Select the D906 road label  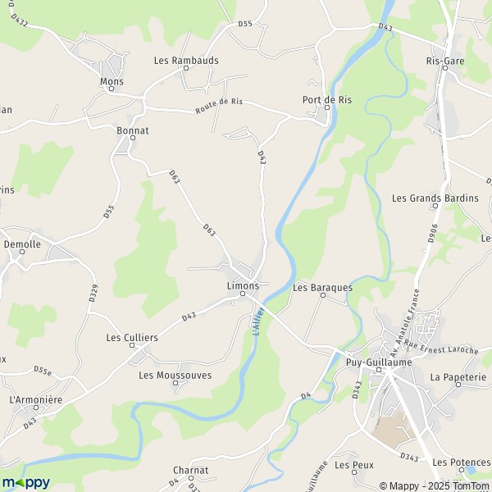tap(433, 234)
